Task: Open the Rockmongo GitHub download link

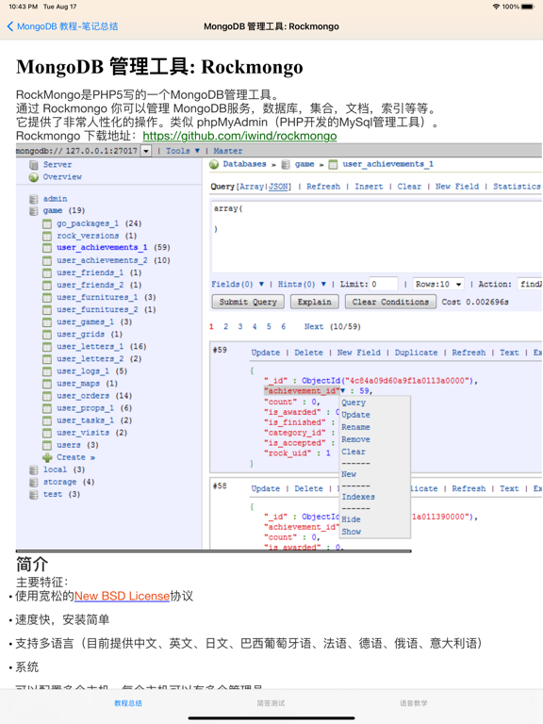Action: tap(239, 136)
